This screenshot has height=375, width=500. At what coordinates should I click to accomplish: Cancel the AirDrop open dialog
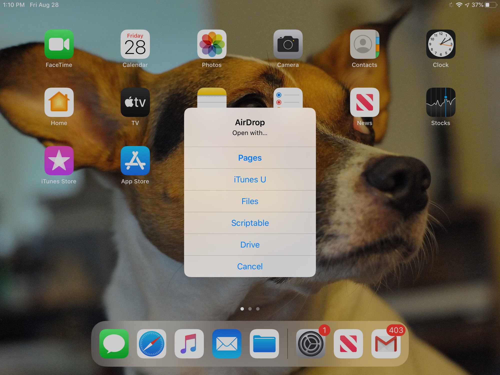250,266
